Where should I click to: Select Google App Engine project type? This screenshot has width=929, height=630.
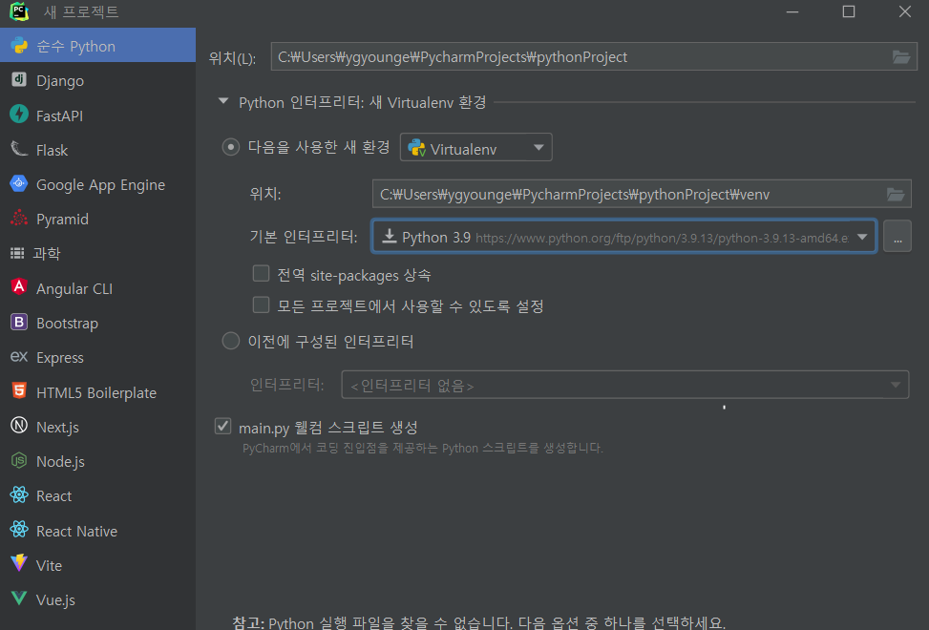point(97,184)
